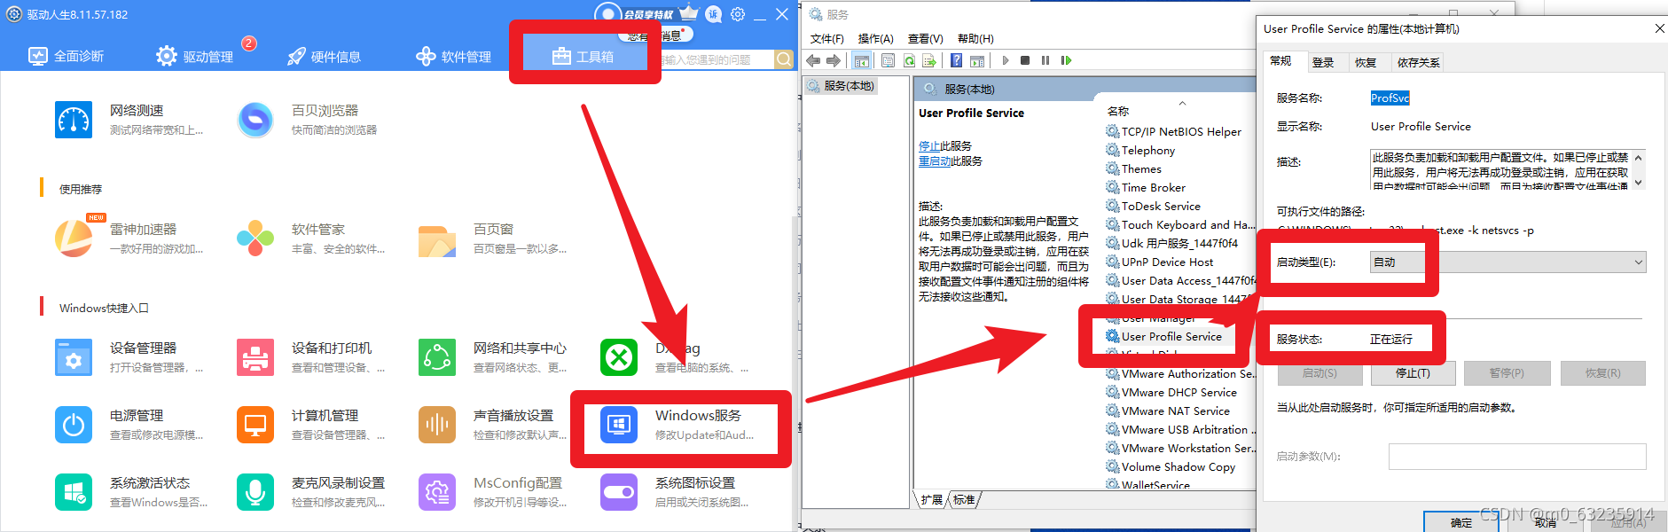Launch the 网络测速 speed test tool
Viewport: 1668px width, 532px height.
pos(74,120)
